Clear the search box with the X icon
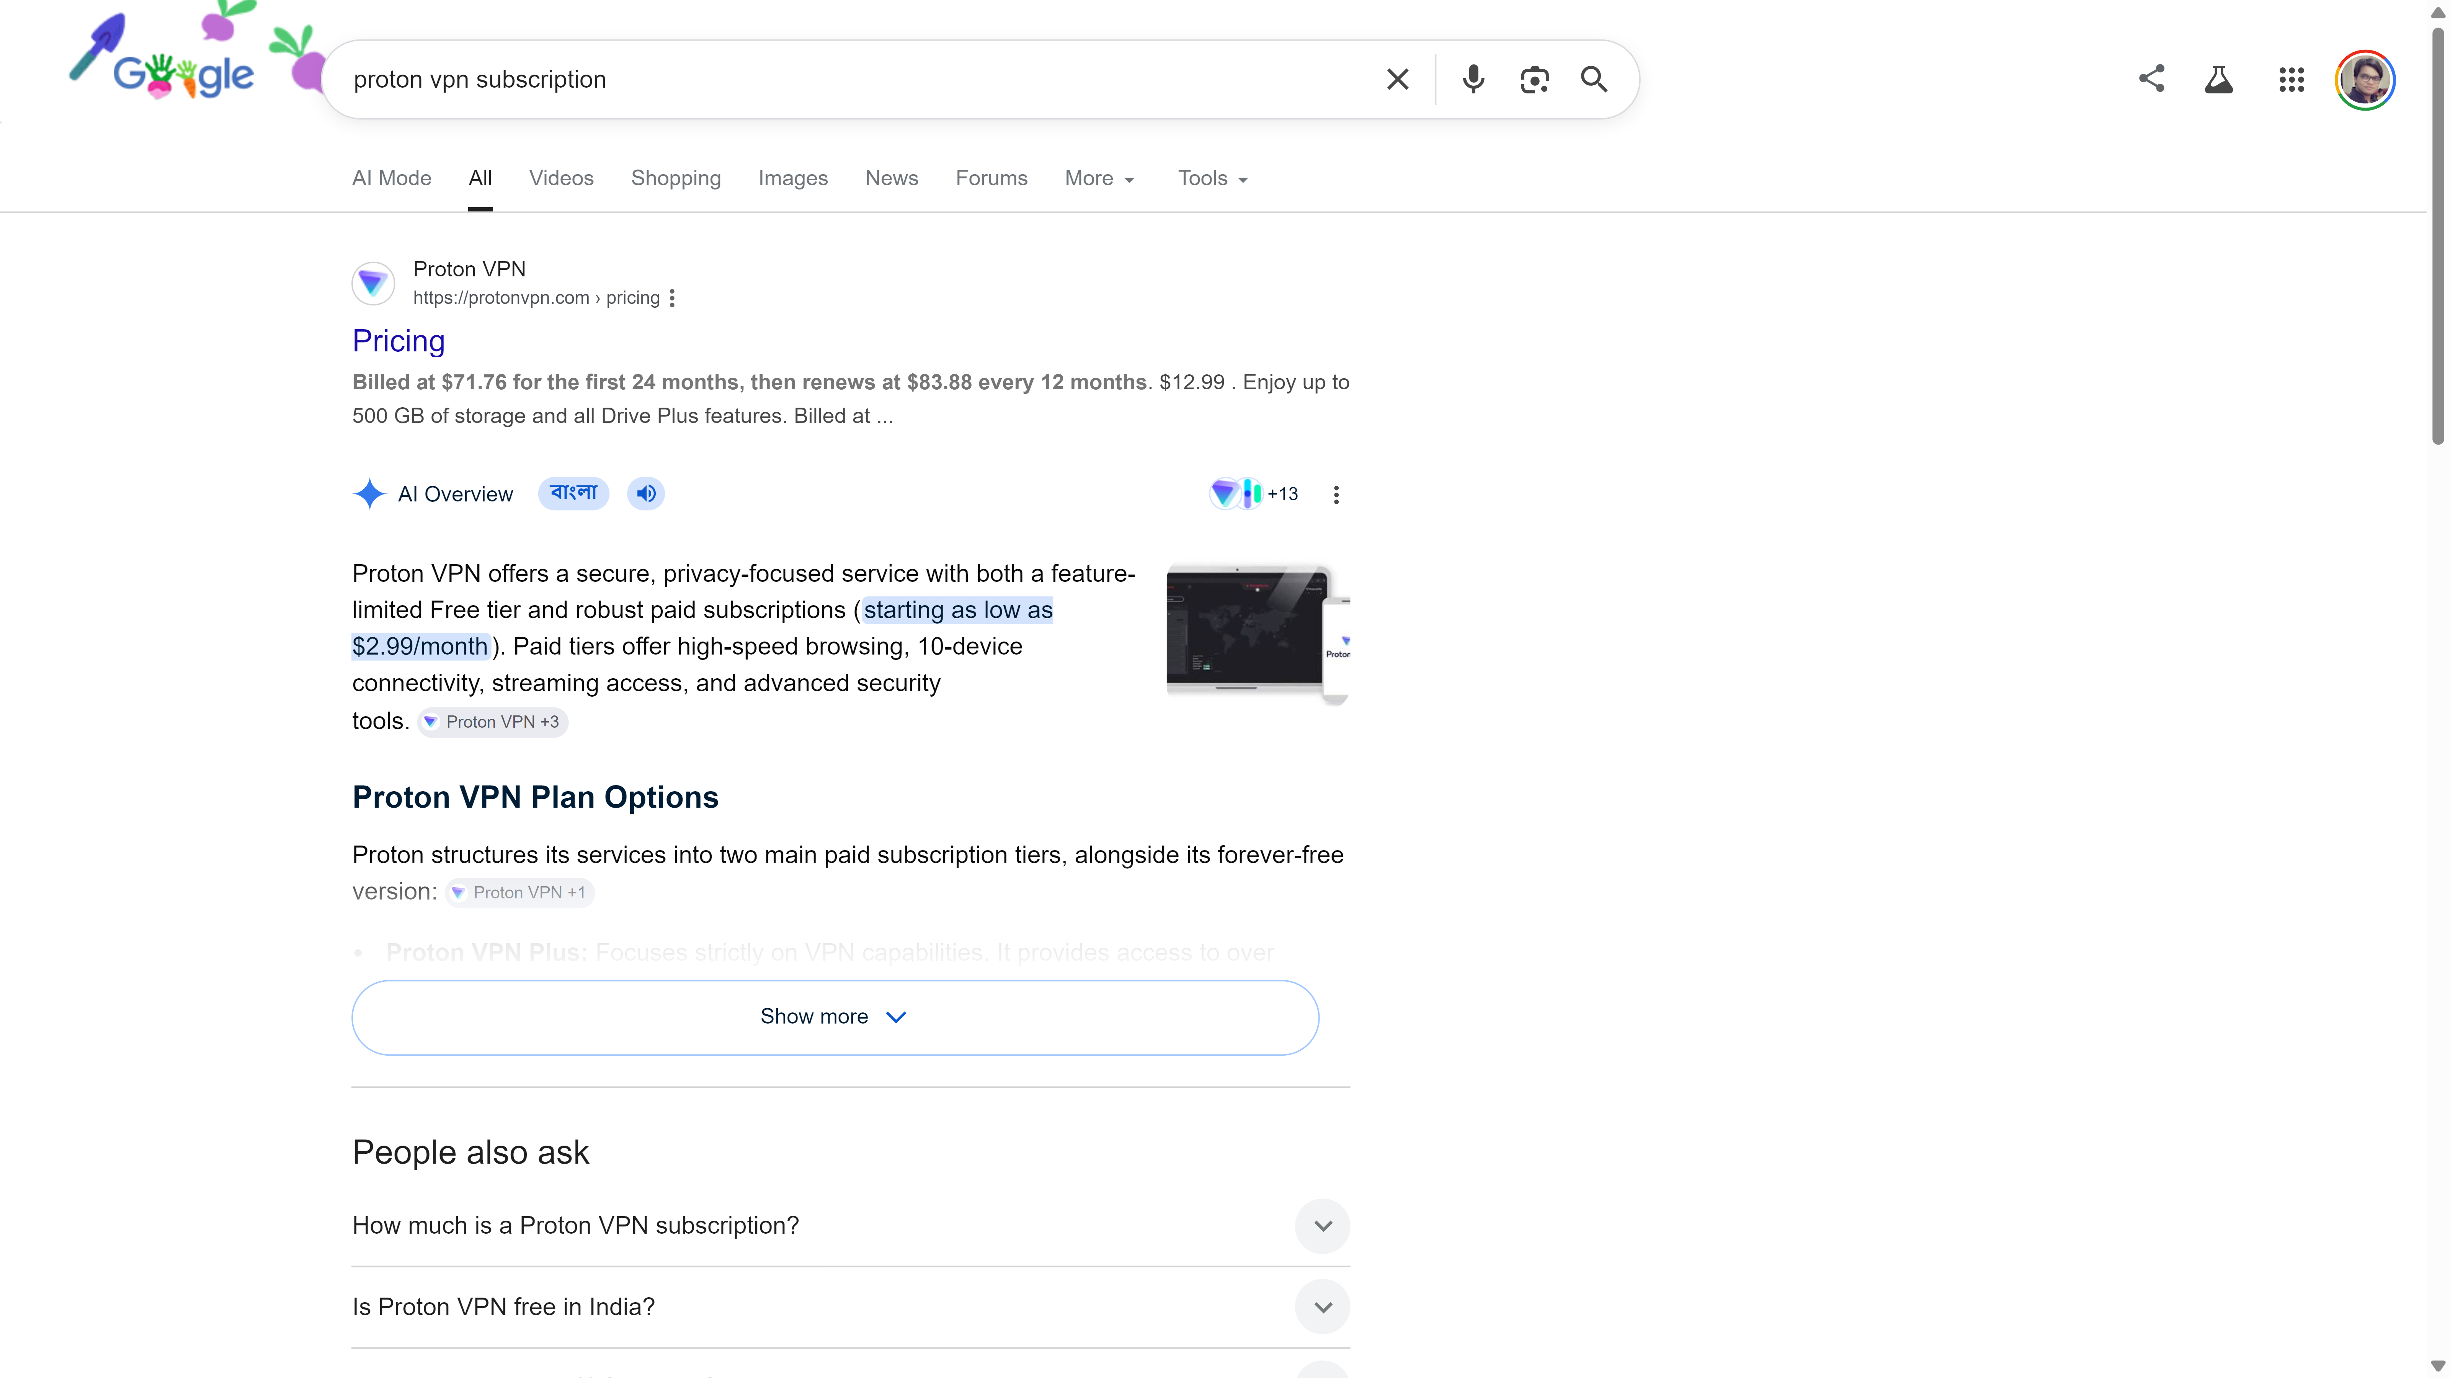2450x1378 pixels. pyautogui.click(x=1397, y=79)
